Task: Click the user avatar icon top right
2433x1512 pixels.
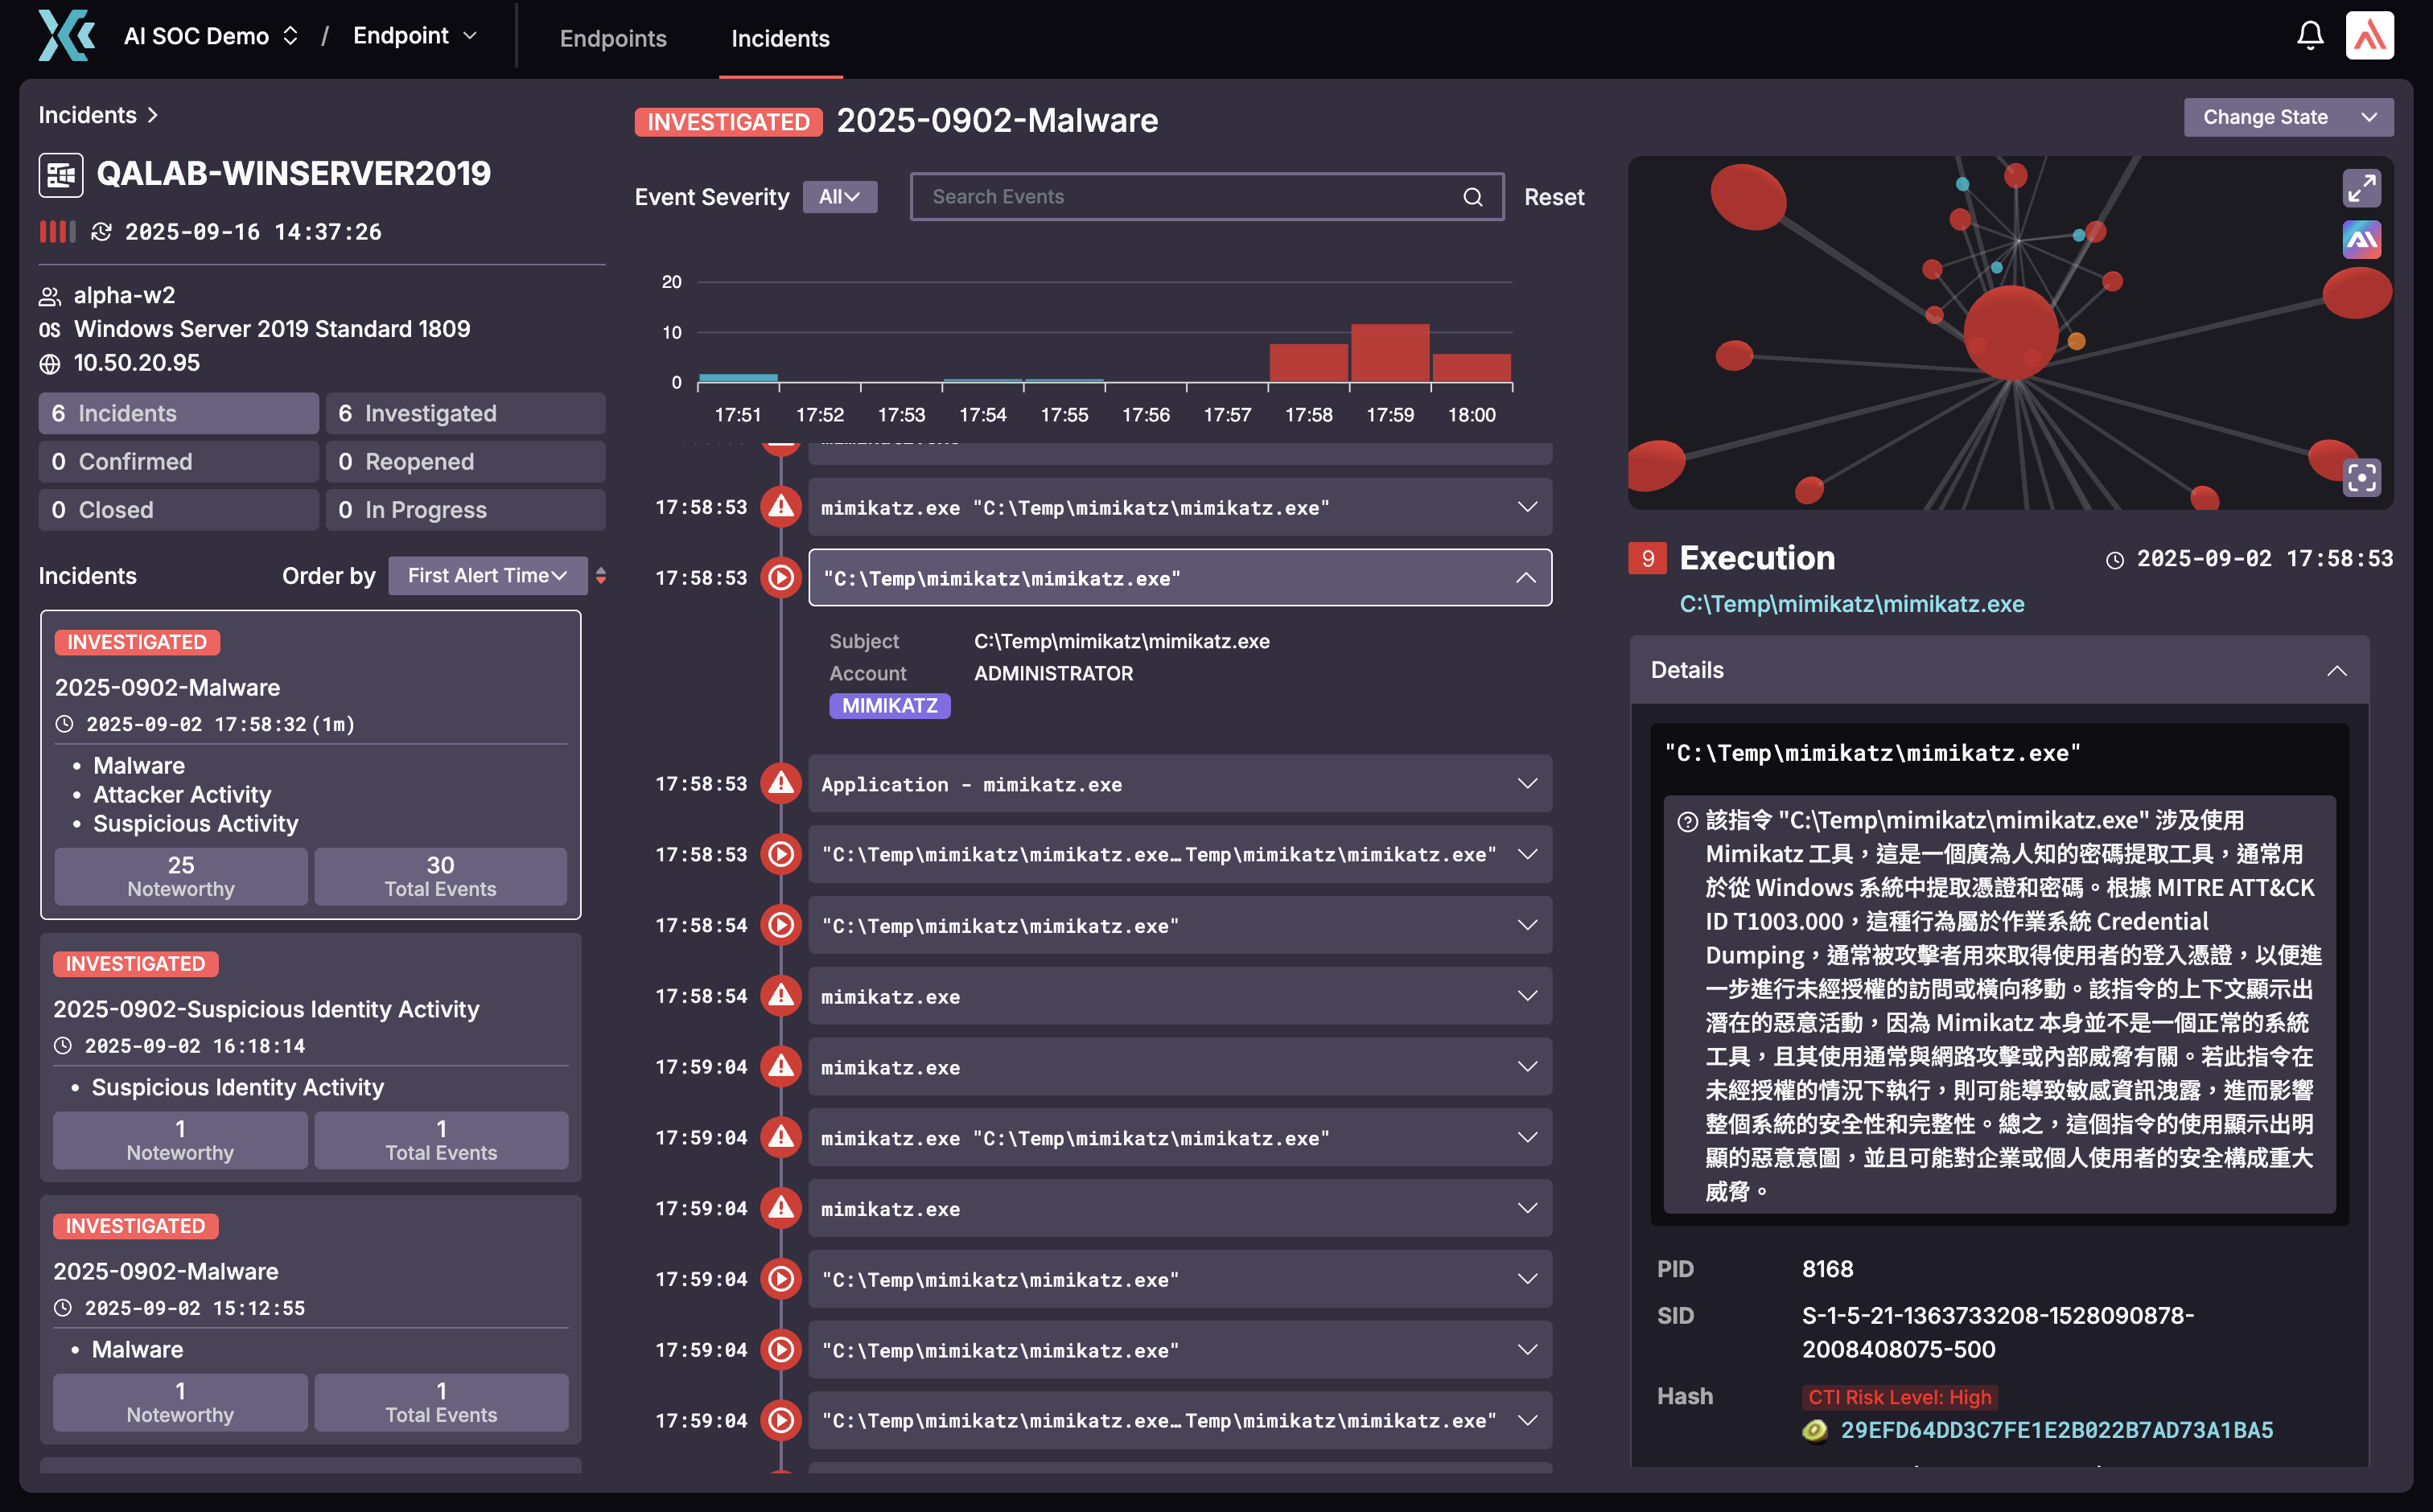Action: pyautogui.click(x=2369, y=37)
